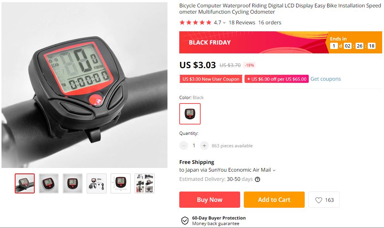The image size is (384, 228).
Task: Click the Buy Now button
Action: click(x=210, y=200)
